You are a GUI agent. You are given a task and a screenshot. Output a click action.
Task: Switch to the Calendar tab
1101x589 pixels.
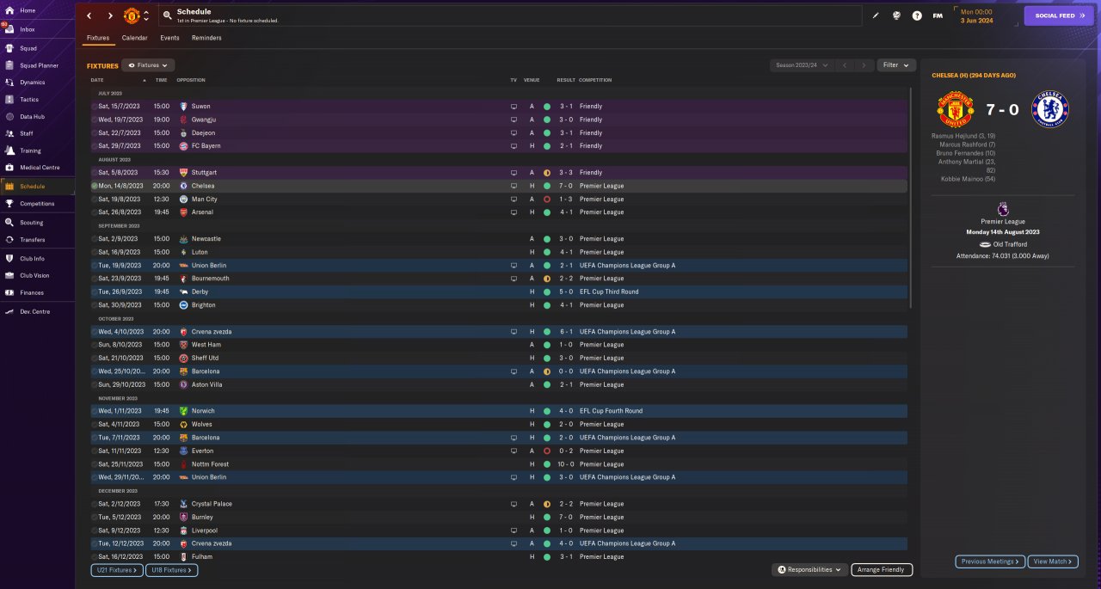coord(134,38)
